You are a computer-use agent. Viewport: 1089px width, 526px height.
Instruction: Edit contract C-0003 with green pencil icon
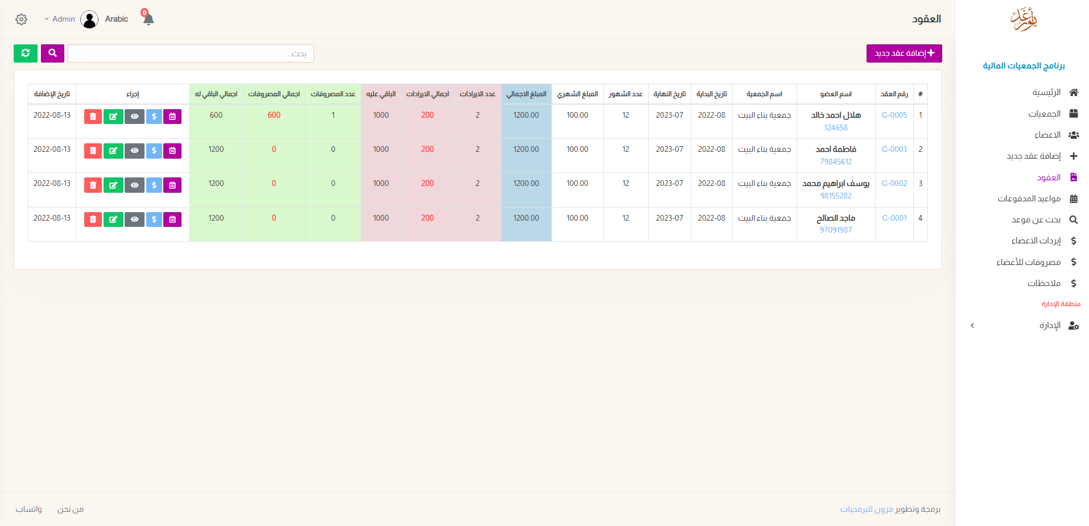(113, 151)
